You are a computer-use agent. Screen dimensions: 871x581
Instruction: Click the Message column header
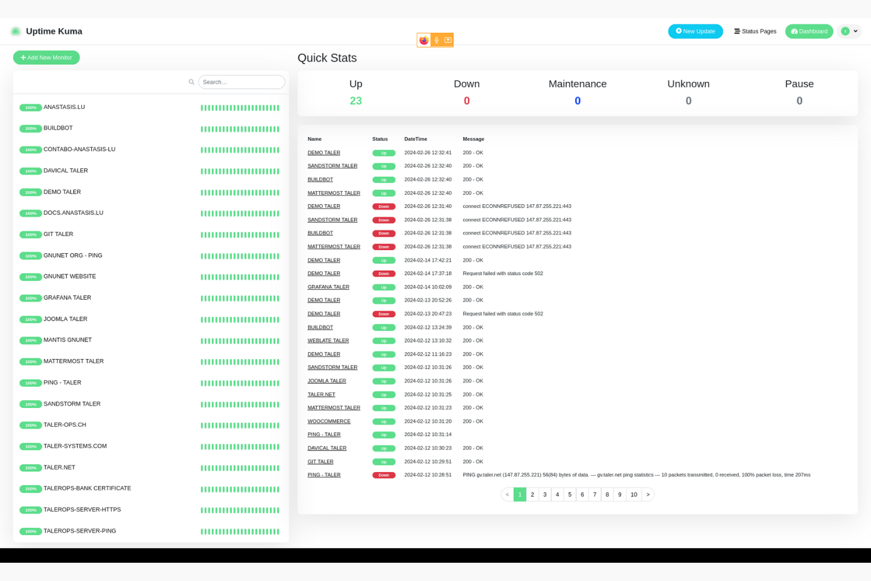click(x=473, y=140)
